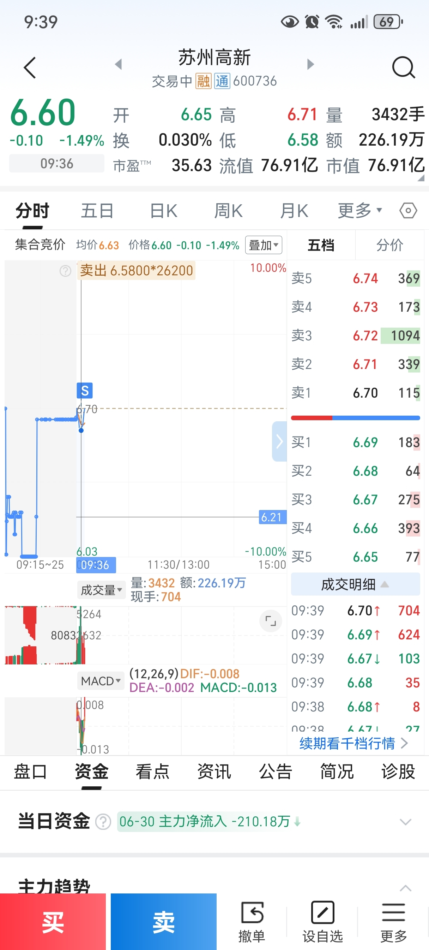This screenshot has height=950, width=429.
Task: Tap the red 买 buy button
Action: click(53, 922)
